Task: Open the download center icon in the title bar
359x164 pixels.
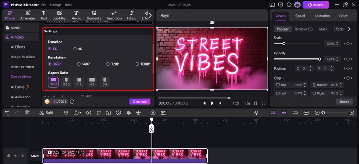Action: click(289, 4)
